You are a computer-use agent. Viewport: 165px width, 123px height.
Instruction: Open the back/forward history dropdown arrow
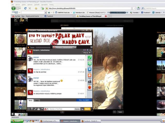click(20, 8)
